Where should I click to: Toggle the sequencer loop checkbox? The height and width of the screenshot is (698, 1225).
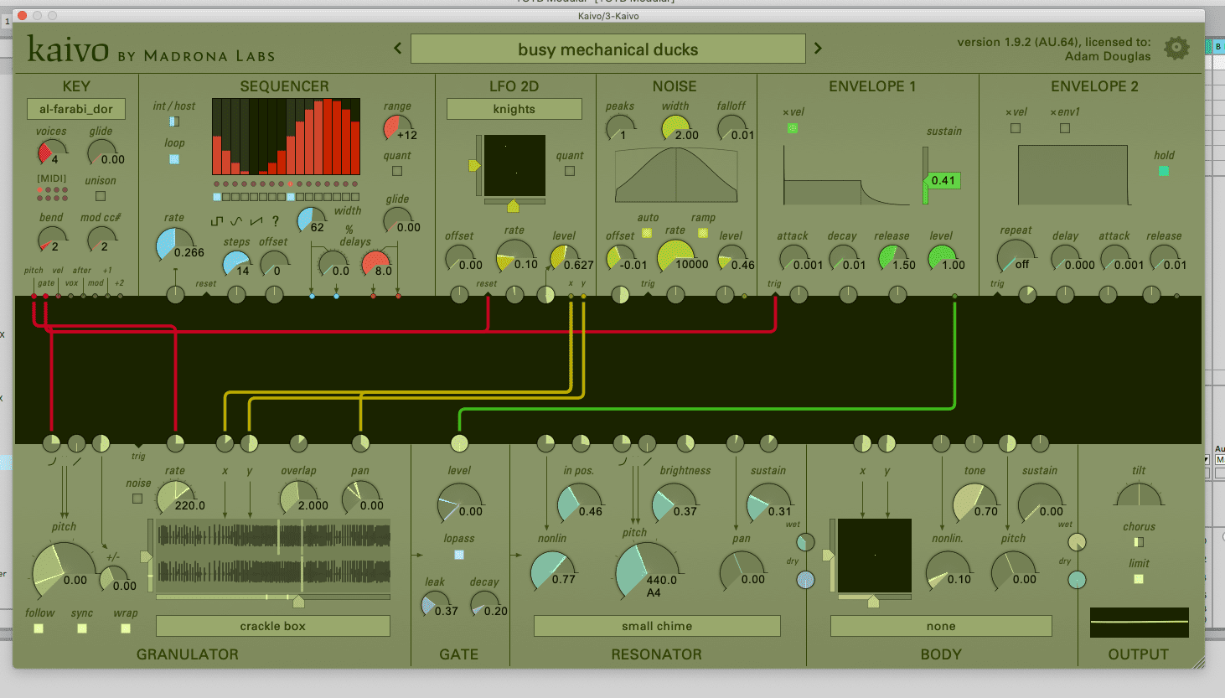pos(173,158)
